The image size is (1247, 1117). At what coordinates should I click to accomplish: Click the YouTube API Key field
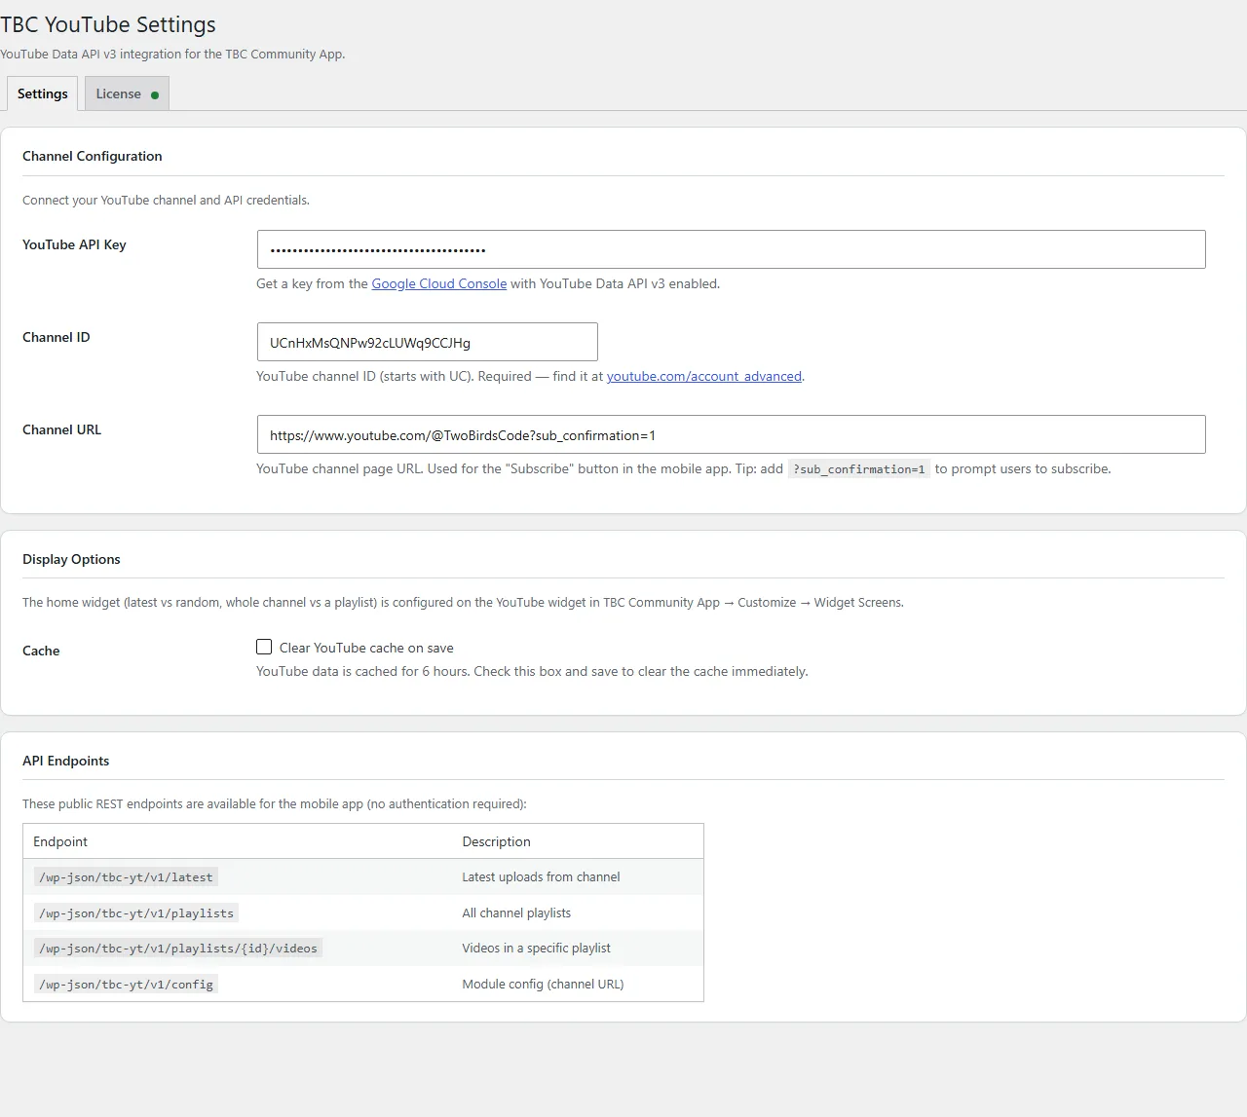click(731, 249)
